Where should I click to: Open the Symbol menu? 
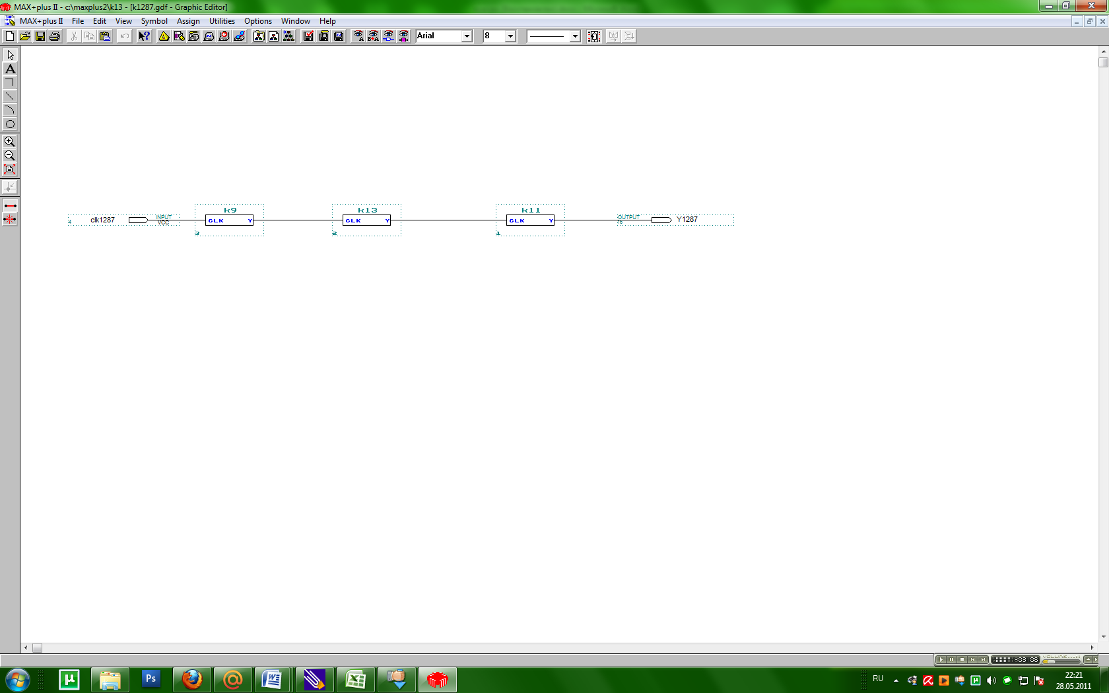154,21
